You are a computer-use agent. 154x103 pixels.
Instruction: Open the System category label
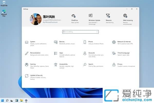(x=33, y=42)
